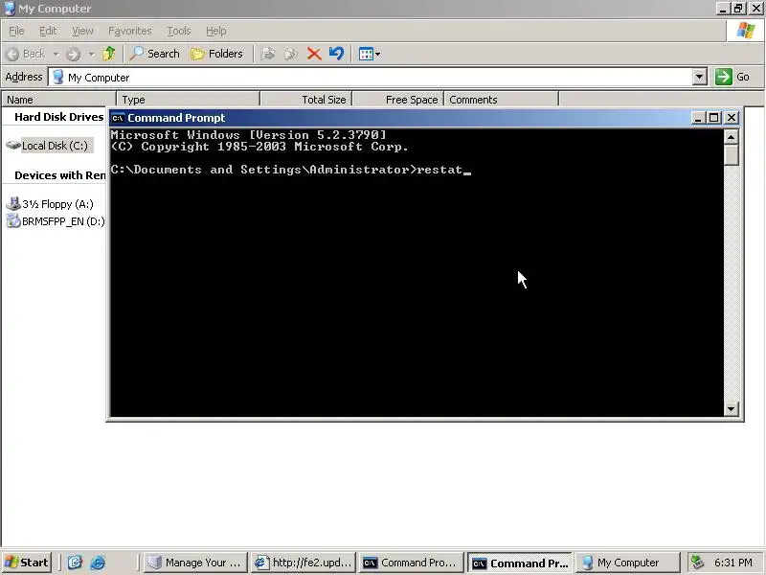Image resolution: width=766 pixels, height=575 pixels.
Task: Click the active Command Prompt taskbar button
Action: click(x=519, y=563)
